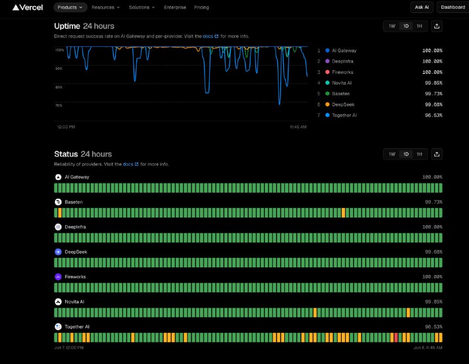The width and height of the screenshot is (469, 364).
Task: Switch Status section to 1W range
Action: (x=392, y=154)
